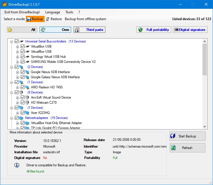The image size is (213, 185).
Task: Click the green Refresh button icon
Action: coord(173,148)
